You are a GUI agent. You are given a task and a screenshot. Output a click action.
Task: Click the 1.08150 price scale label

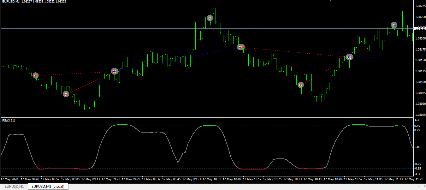point(420,60)
